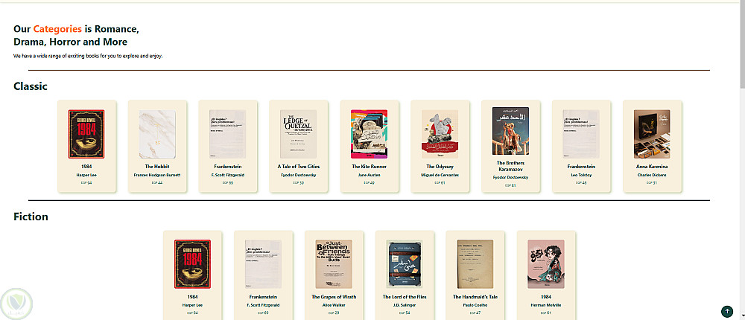745x320 pixels.
Task: Click the vertical scrollbar thumb
Action: coord(742,47)
